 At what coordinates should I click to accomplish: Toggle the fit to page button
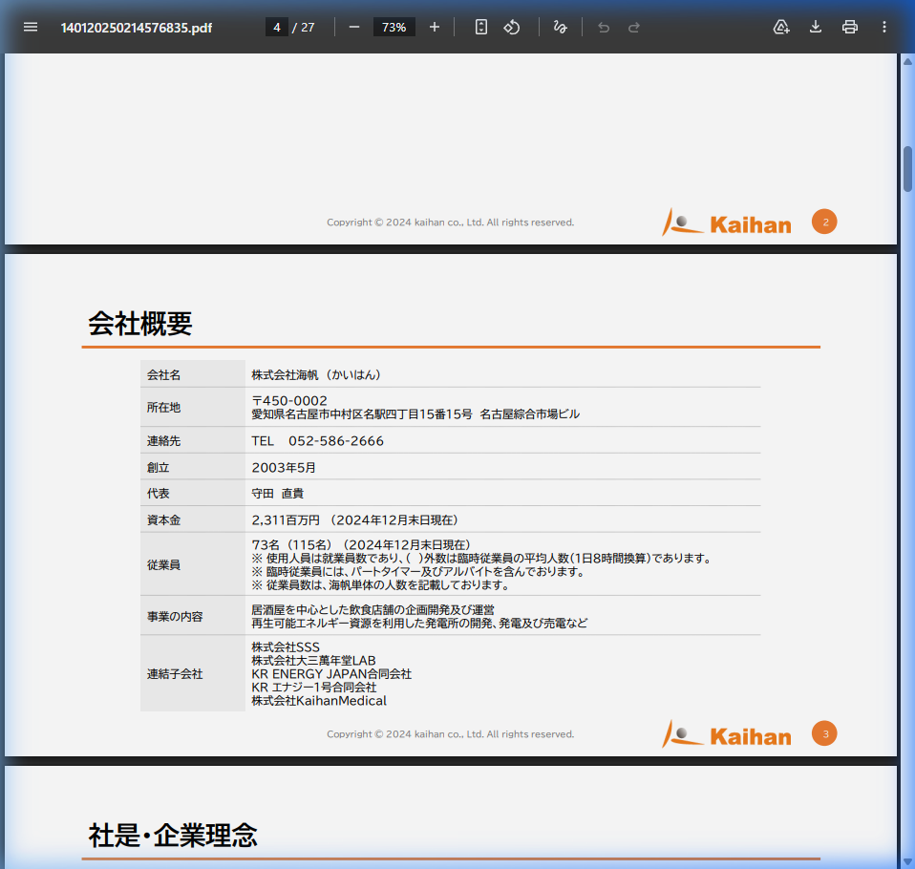(x=481, y=27)
